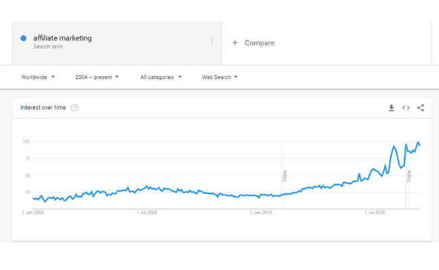Open the three-dot menu for affiliate marketing
This screenshot has width=439, height=270.
pos(211,42)
